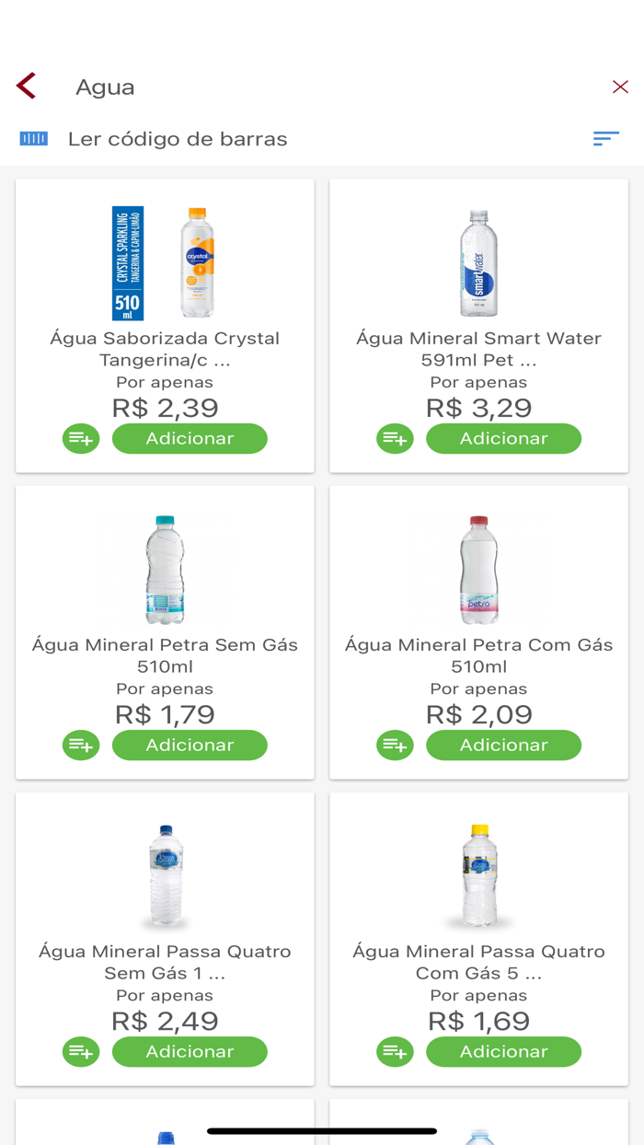The height and width of the screenshot is (1145, 644).
Task: Open the Crystal Sparkling product thumbnail
Action: pyautogui.click(x=164, y=262)
